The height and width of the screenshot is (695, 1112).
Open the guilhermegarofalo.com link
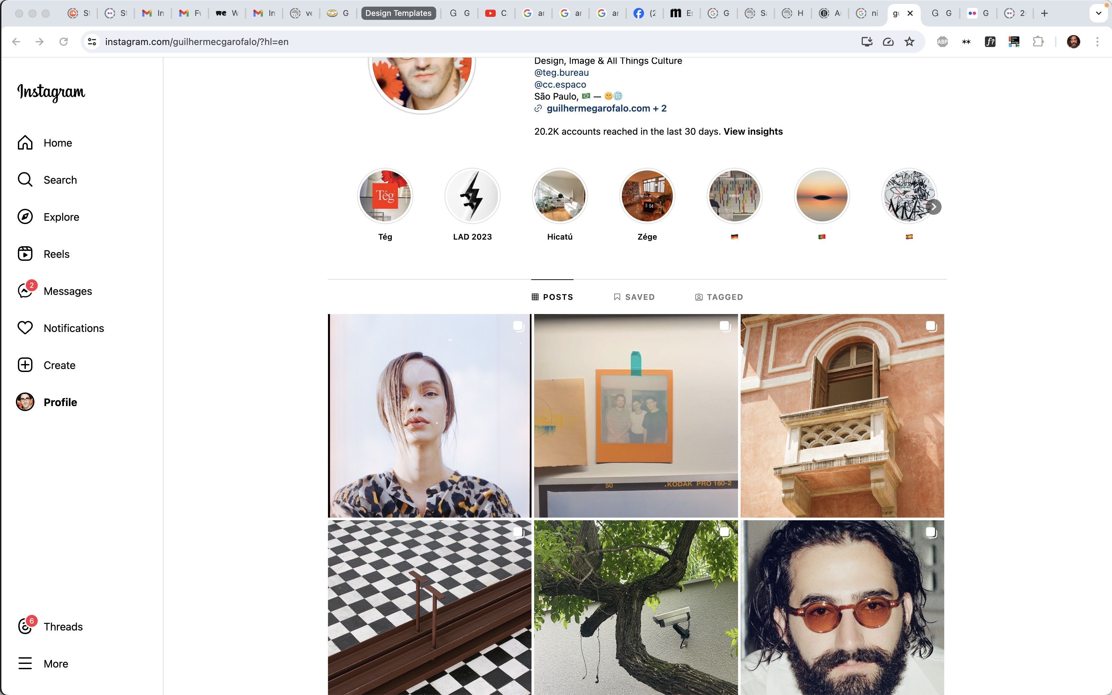click(x=598, y=109)
